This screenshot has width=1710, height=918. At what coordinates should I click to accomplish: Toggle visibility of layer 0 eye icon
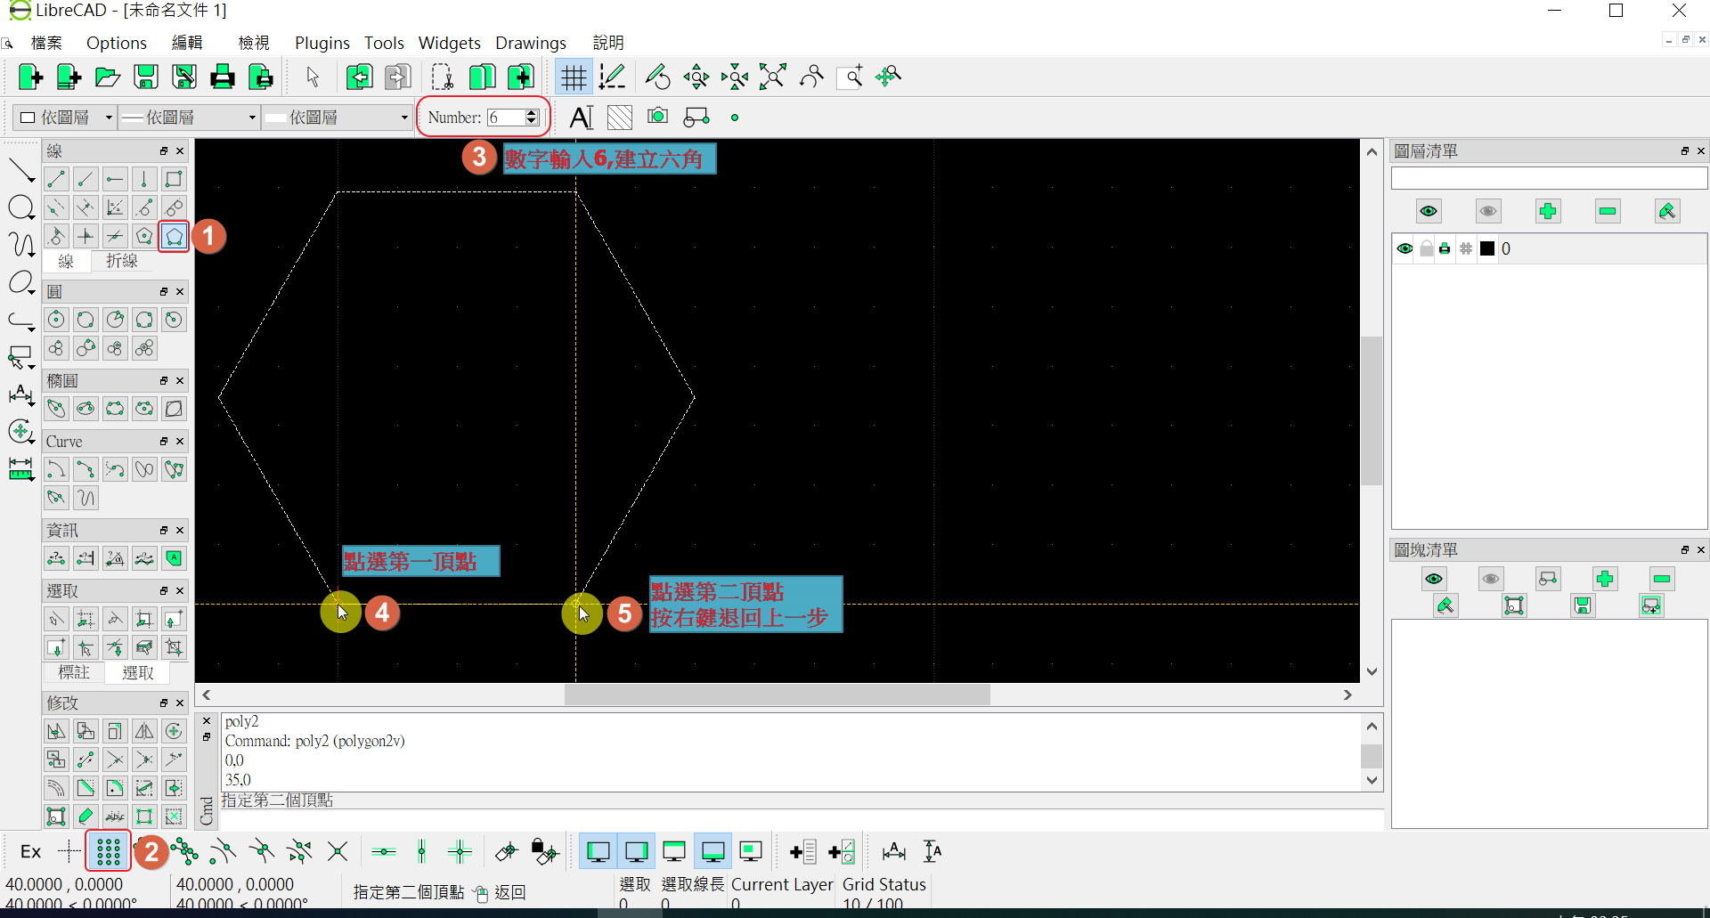click(1405, 248)
